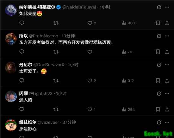Image resolution: width=174 pixels, height=138 pixels.
Task: View analytics showing 463 views
Action: [x=128, y=23]
